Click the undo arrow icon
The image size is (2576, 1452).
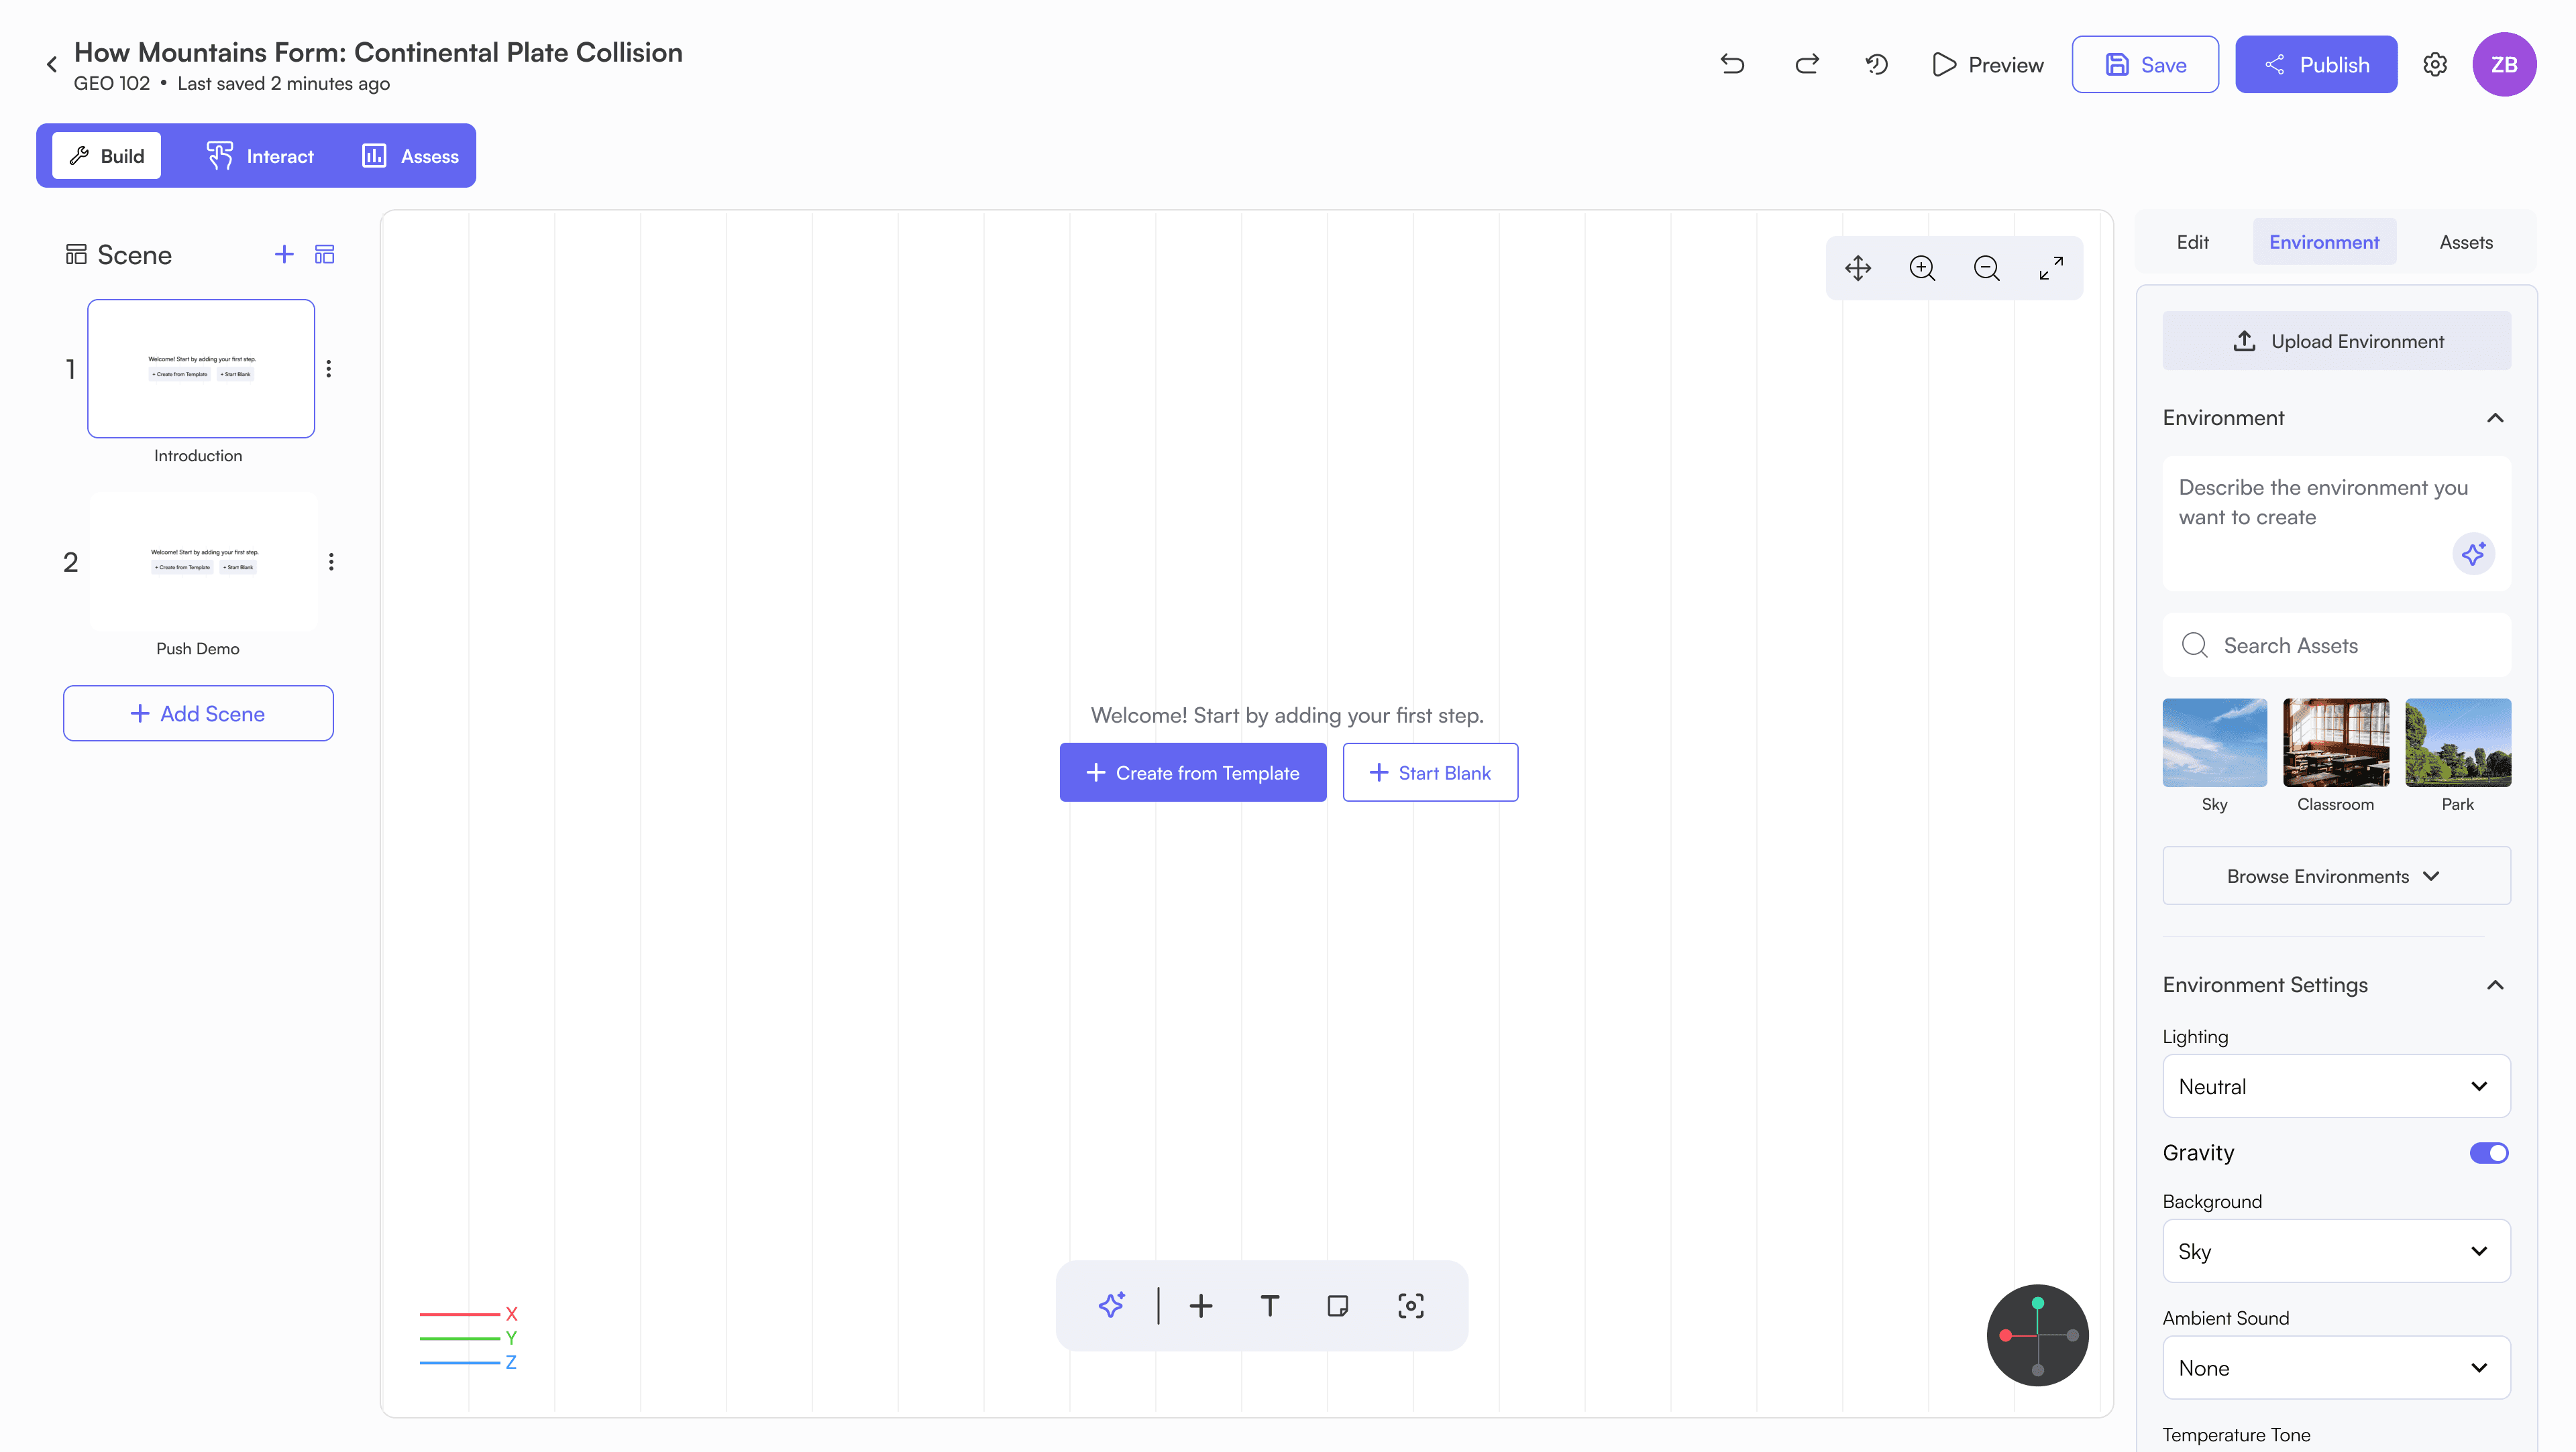click(1733, 65)
